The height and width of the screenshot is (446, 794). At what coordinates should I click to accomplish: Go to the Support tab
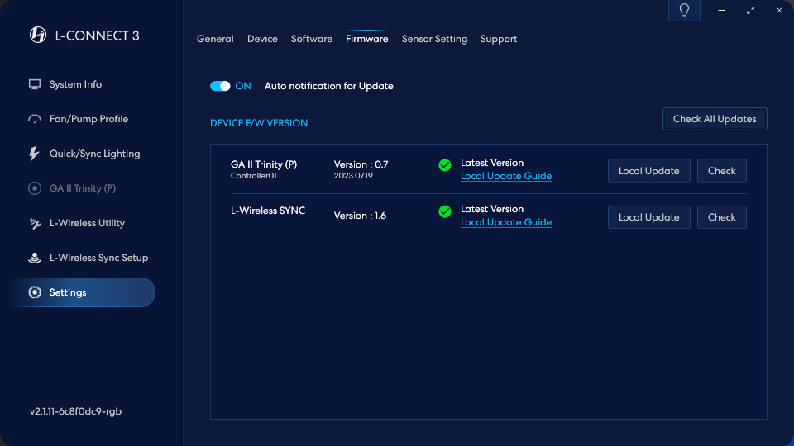click(x=499, y=39)
